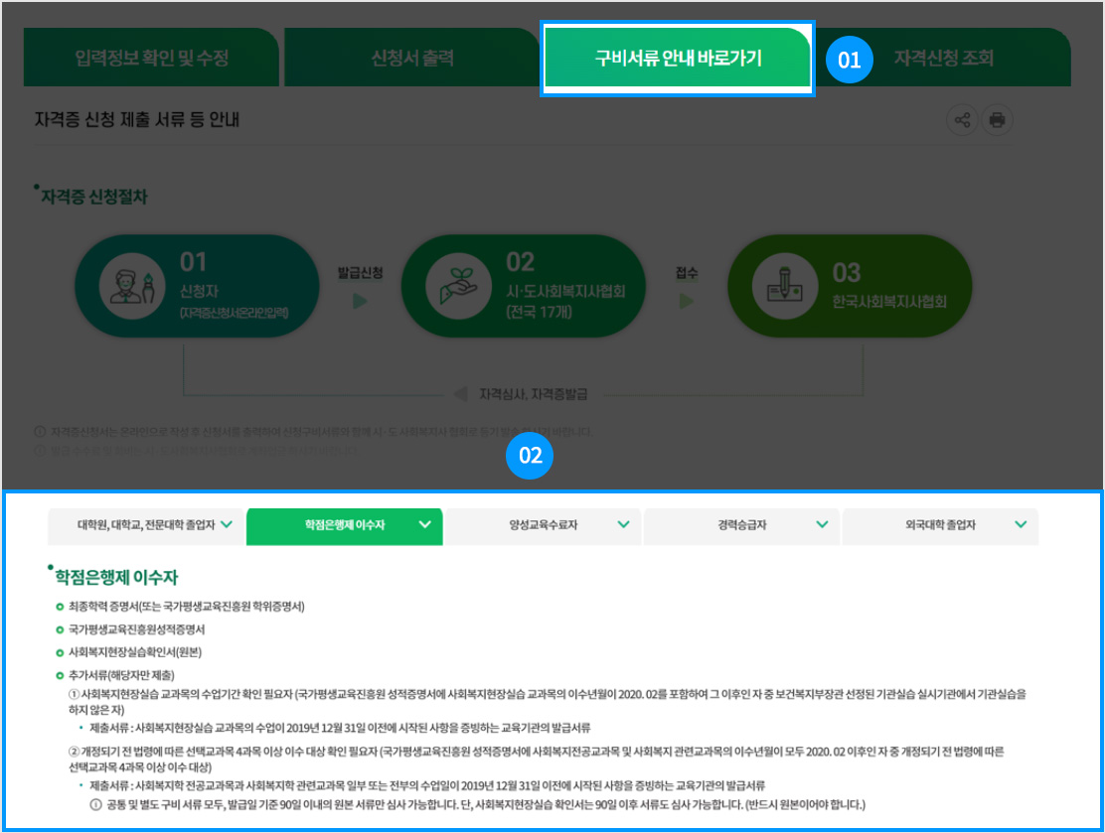The image size is (1105, 833).
Task: Click the certificate icon in step 03
Action: click(x=779, y=288)
